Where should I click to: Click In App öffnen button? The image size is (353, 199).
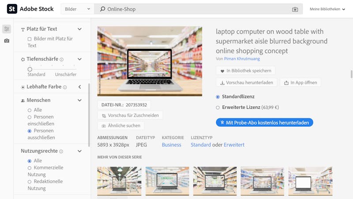pos(300,83)
